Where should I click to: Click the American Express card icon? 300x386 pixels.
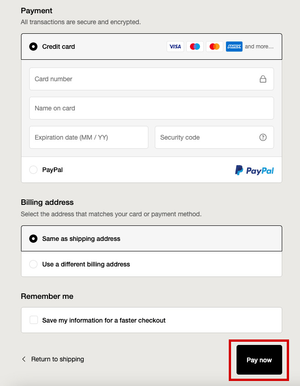click(x=234, y=47)
